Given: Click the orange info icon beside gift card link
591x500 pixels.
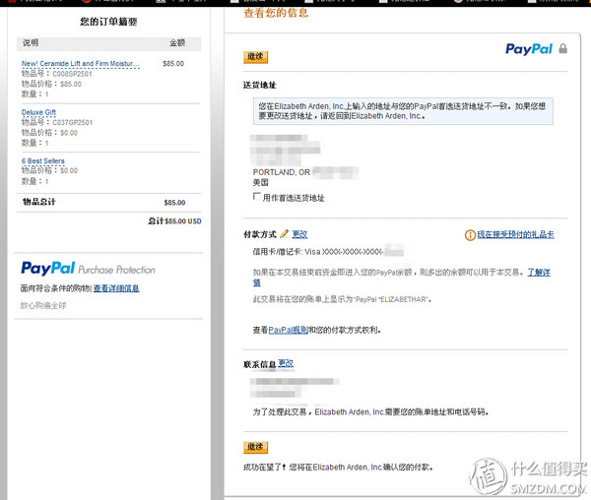Looking at the screenshot, I should (470, 235).
